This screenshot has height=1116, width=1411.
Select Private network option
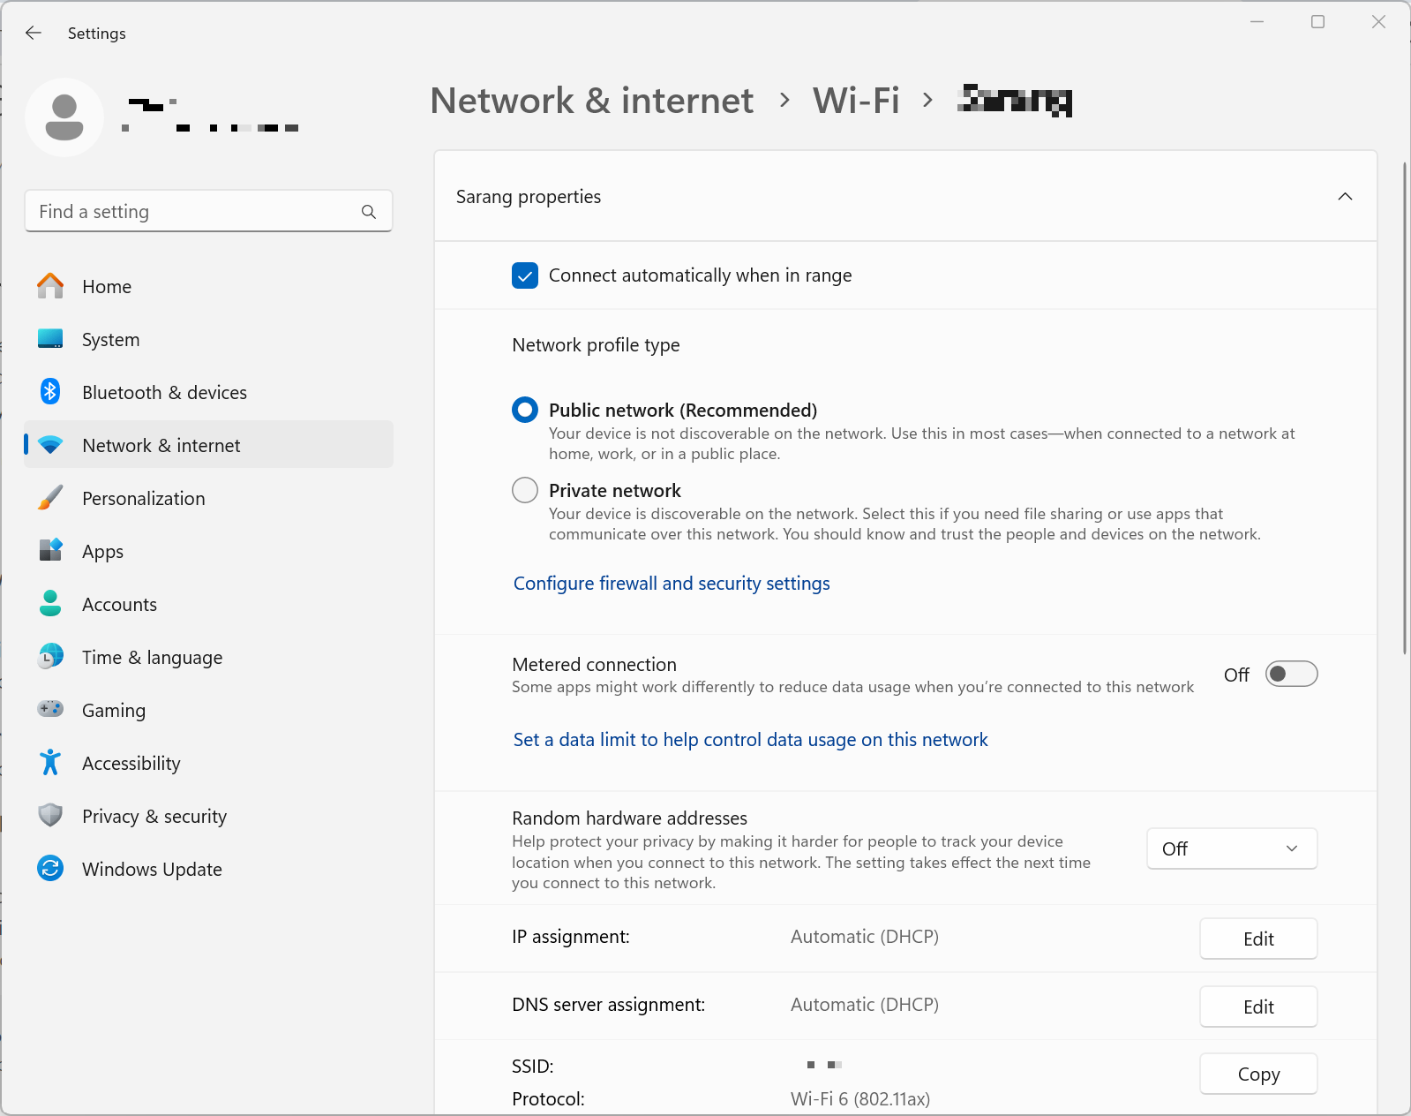[x=525, y=490]
